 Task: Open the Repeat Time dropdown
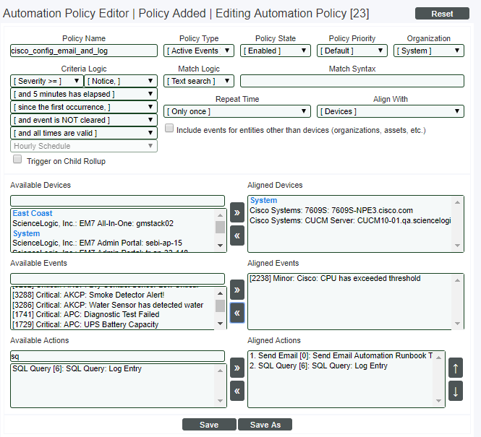point(237,111)
